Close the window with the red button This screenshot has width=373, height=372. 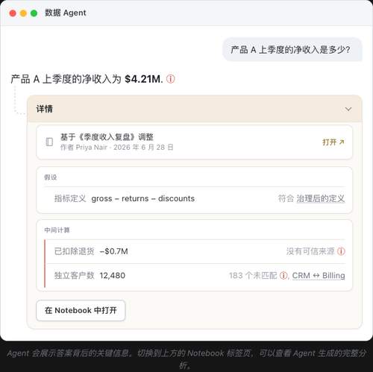point(13,13)
